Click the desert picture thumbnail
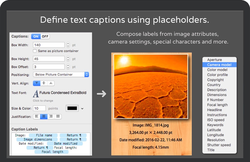Viewport: 250px width, 162px height. click(151, 86)
